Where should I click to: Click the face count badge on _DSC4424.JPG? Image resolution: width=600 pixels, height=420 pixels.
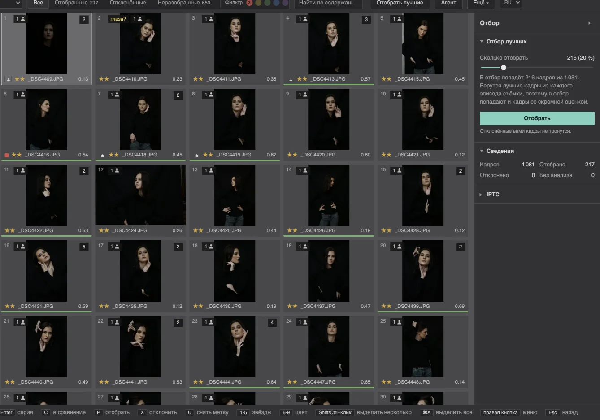[114, 170]
